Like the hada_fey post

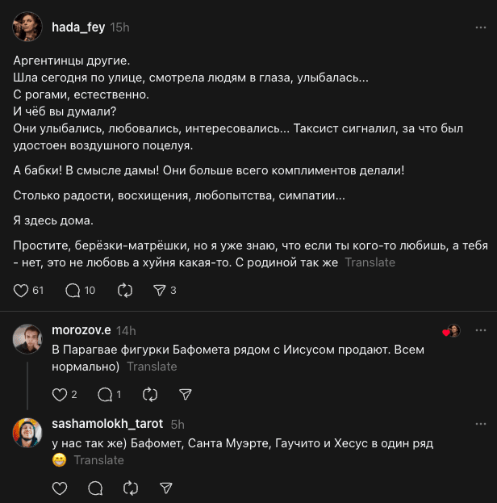(22, 291)
